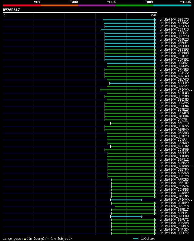The height and width of the screenshot is (241, 194).
Task: Click label UniRef100_Q9LY79
Action: (x=174, y=36)
